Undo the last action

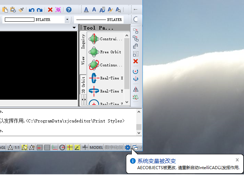tap(32, 10)
